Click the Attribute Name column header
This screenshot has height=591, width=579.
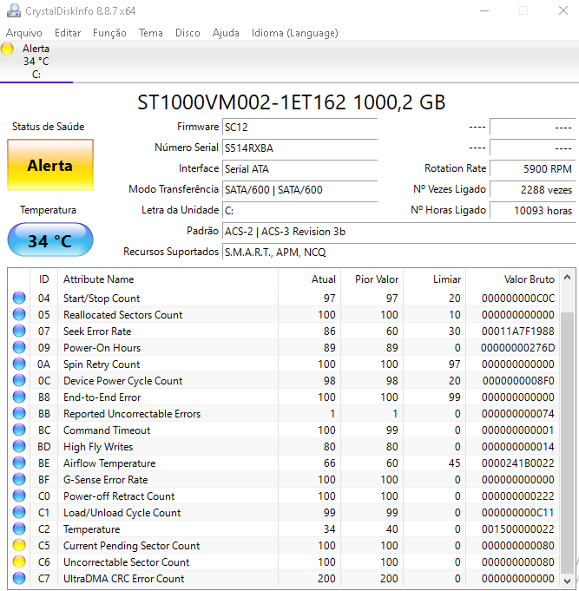click(x=168, y=279)
